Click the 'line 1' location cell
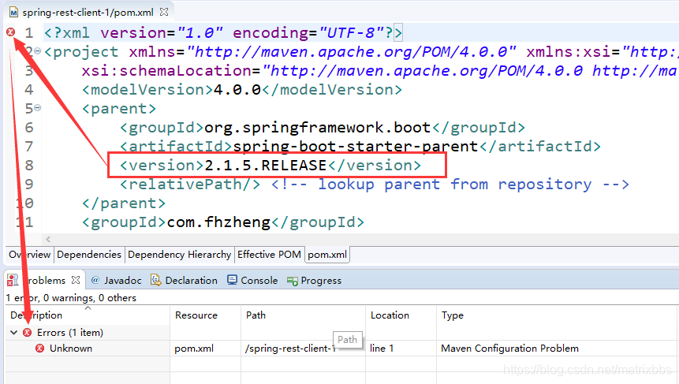The image size is (679, 384). coord(382,349)
